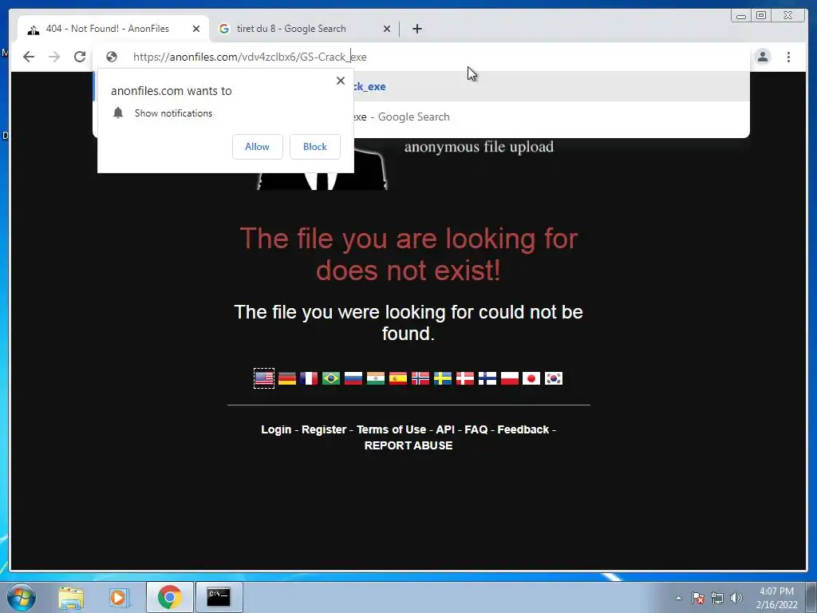Open the Terms of Use link

coord(391,429)
